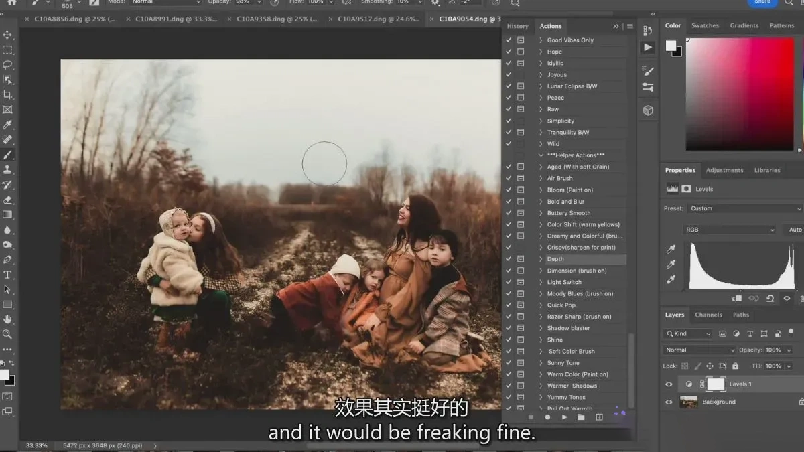Begin recording with the Actions record button
This screenshot has width=804, height=452.
[547, 417]
